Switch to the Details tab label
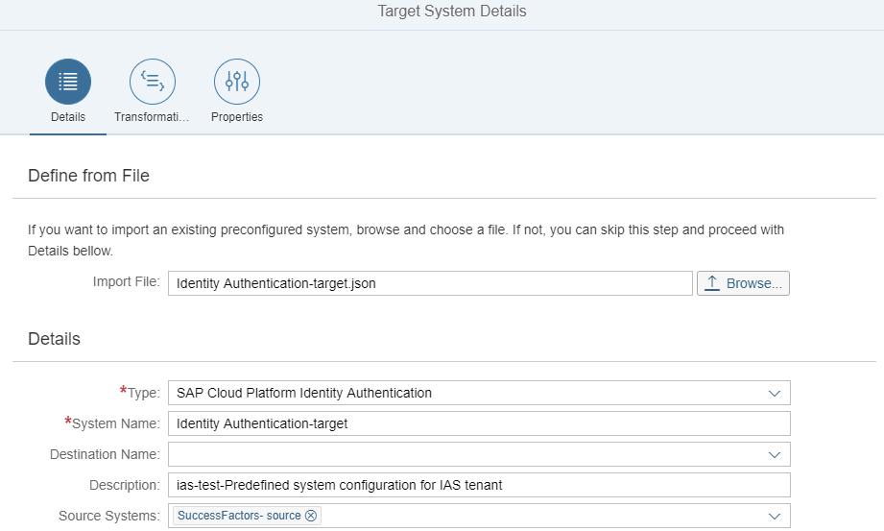The image size is (884, 531). tap(68, 117)
